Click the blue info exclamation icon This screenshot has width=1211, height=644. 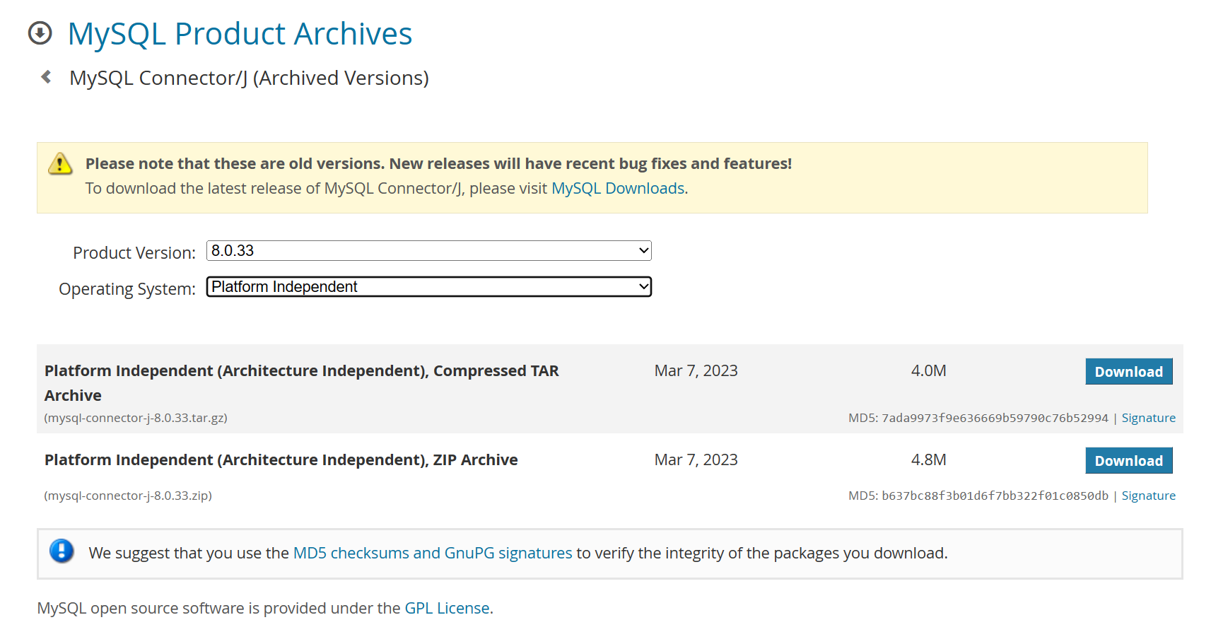[x=62, y=551]
